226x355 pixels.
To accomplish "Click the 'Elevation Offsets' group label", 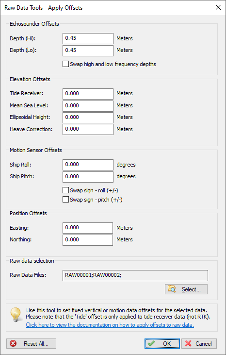I will pyautogui.click(x=30, y=79).
